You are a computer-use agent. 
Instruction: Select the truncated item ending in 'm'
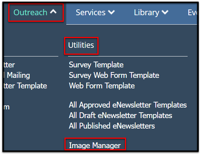(x=7, y=107)
